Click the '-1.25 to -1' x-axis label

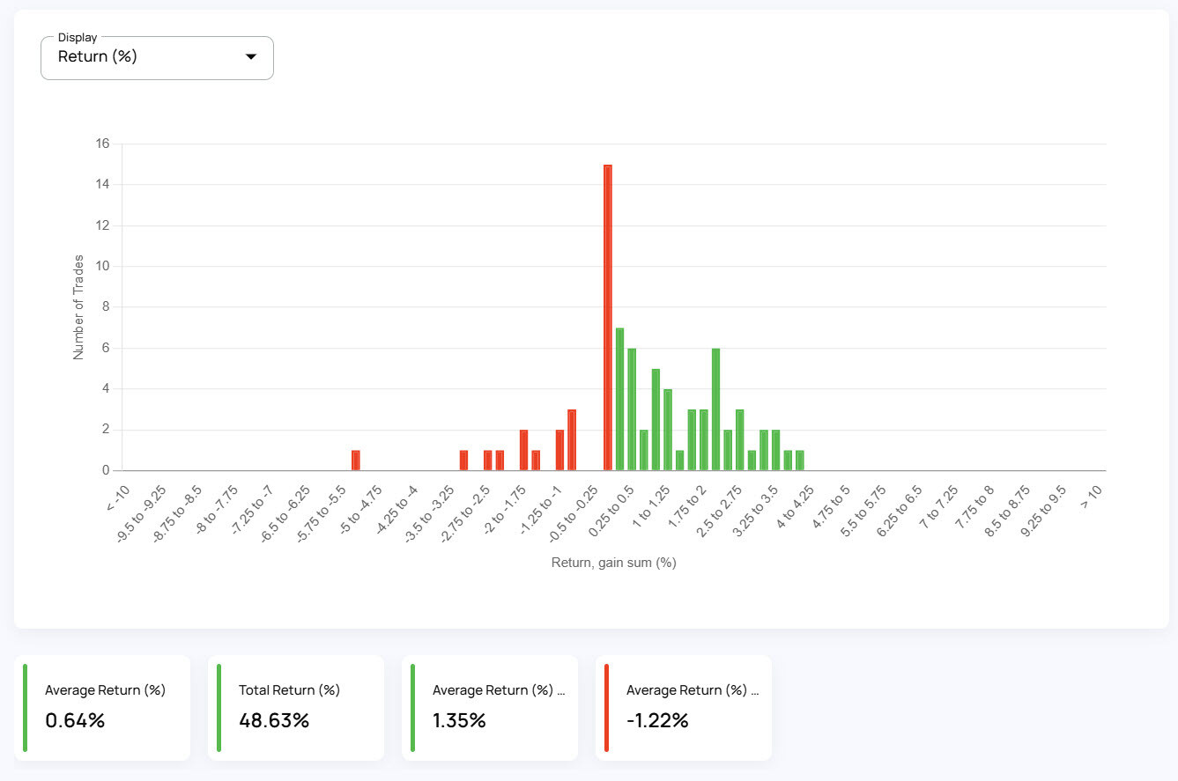541,512
